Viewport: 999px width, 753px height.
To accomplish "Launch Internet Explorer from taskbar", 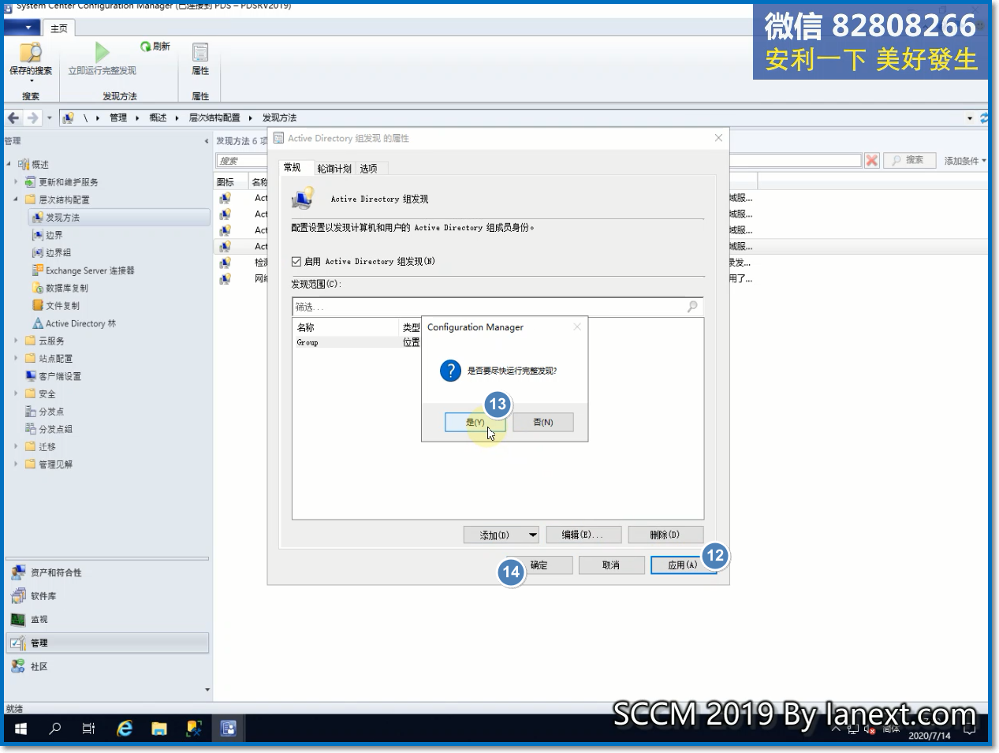I will tap(125, 729).
